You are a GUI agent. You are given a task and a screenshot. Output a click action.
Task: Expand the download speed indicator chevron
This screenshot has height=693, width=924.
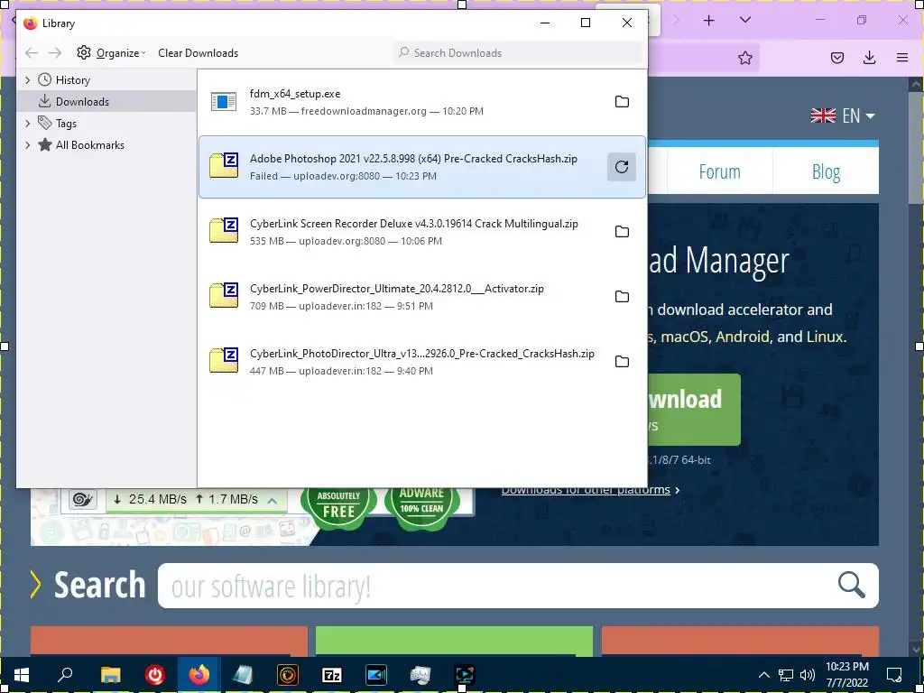[x=273, y=500]
